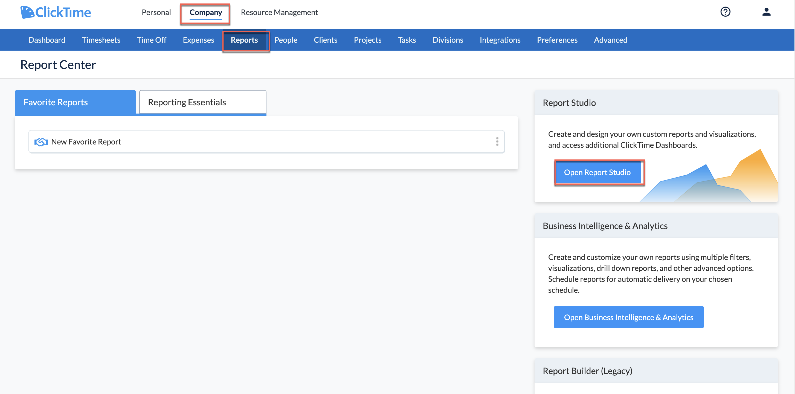Open the Integrations tab
The width and height of the screenshot is (795, 394).
point(500,40)
